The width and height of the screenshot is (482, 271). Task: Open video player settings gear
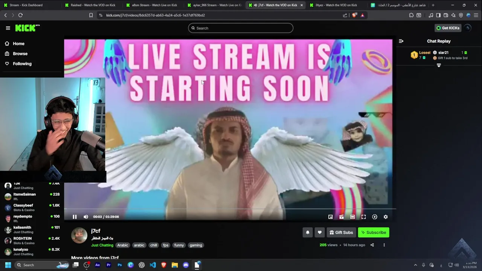tap(386, 217)
